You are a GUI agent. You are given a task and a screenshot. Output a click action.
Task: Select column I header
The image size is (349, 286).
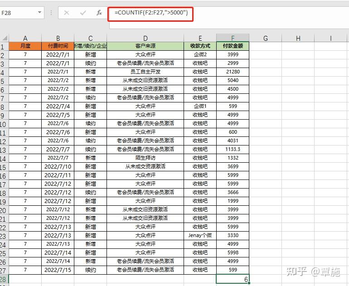pos(330,38)
